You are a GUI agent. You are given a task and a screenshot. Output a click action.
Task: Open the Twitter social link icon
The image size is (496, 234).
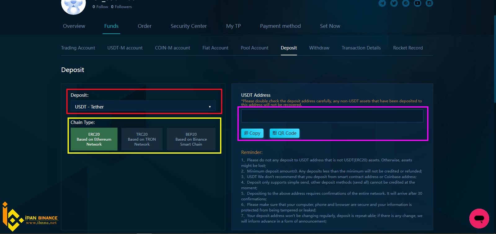point(394,3)
